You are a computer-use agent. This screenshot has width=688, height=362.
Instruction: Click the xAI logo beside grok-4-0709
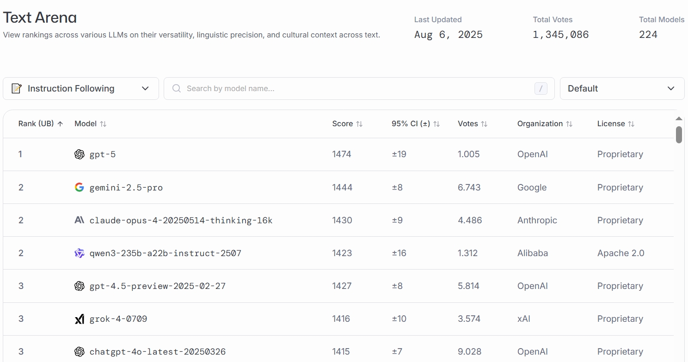[x=80, y=319]
